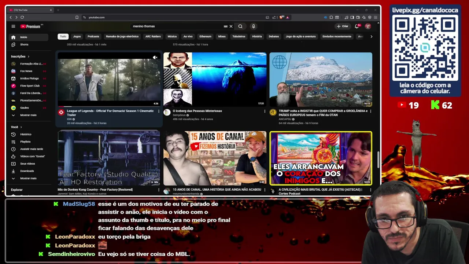Open the Brave Wallet icon
Screen dimensions: 469x264
coord(358,17)
